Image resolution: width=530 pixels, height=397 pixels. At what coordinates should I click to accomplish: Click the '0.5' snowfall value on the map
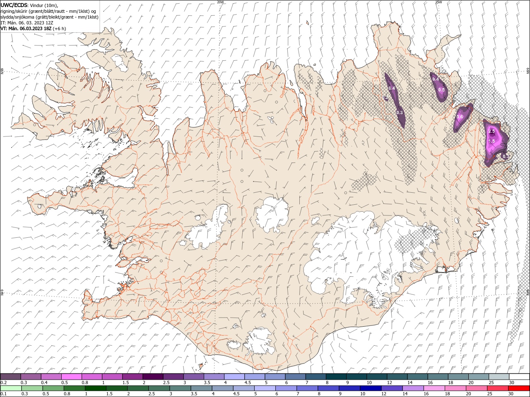tap(441, 90)
